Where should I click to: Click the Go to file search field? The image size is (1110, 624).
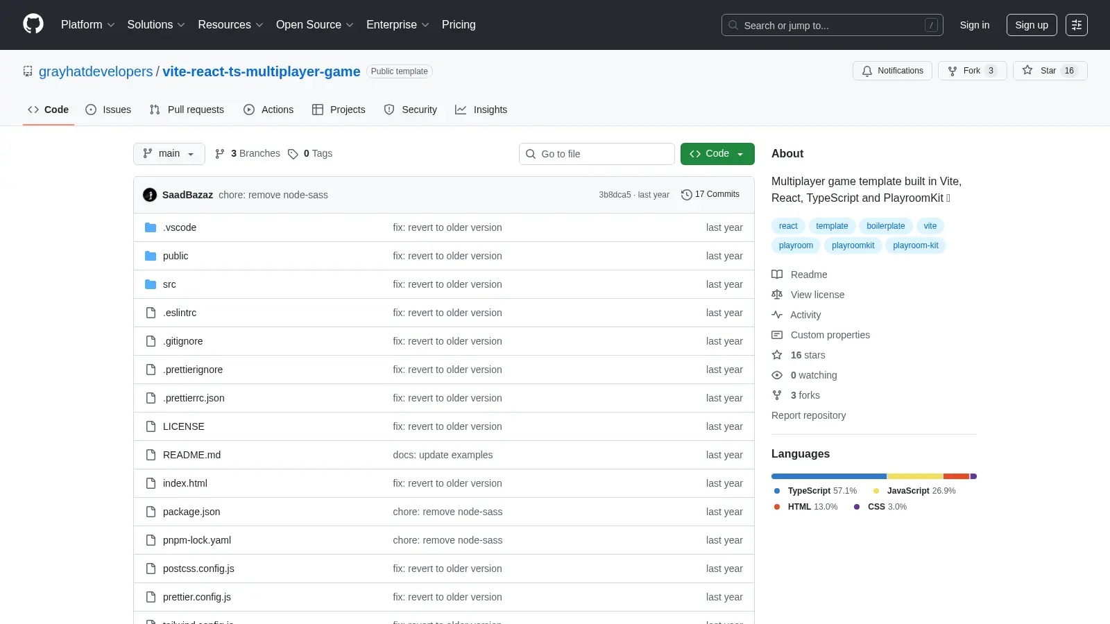point(597,154)
